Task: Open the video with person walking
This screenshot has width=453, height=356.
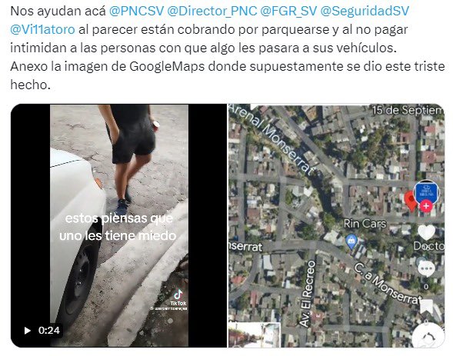Action: point(118,226)
